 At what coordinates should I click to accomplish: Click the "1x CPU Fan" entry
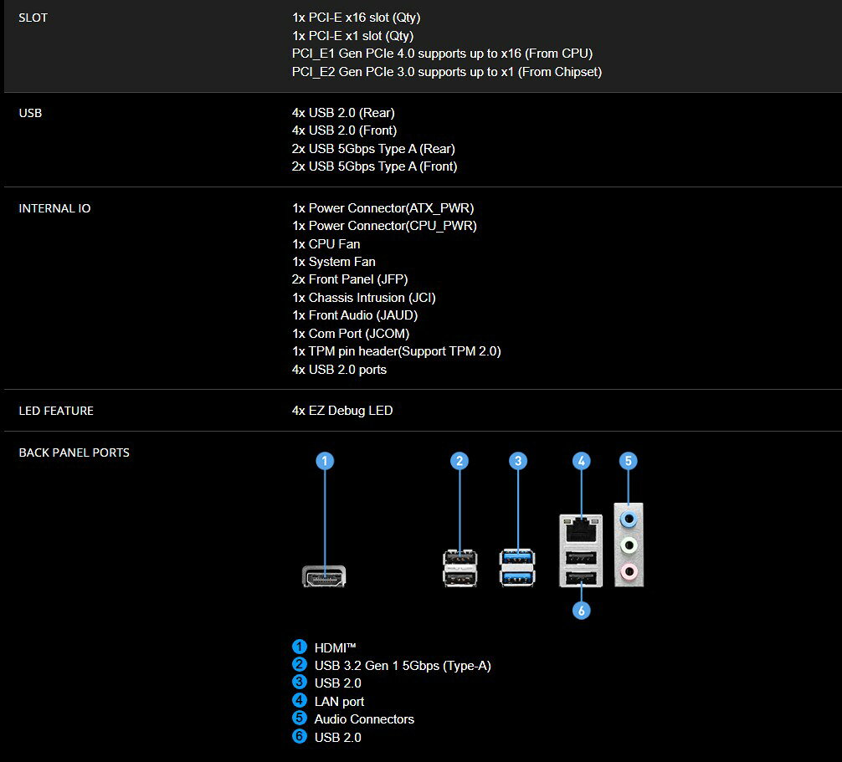click(x=326, y=244)
